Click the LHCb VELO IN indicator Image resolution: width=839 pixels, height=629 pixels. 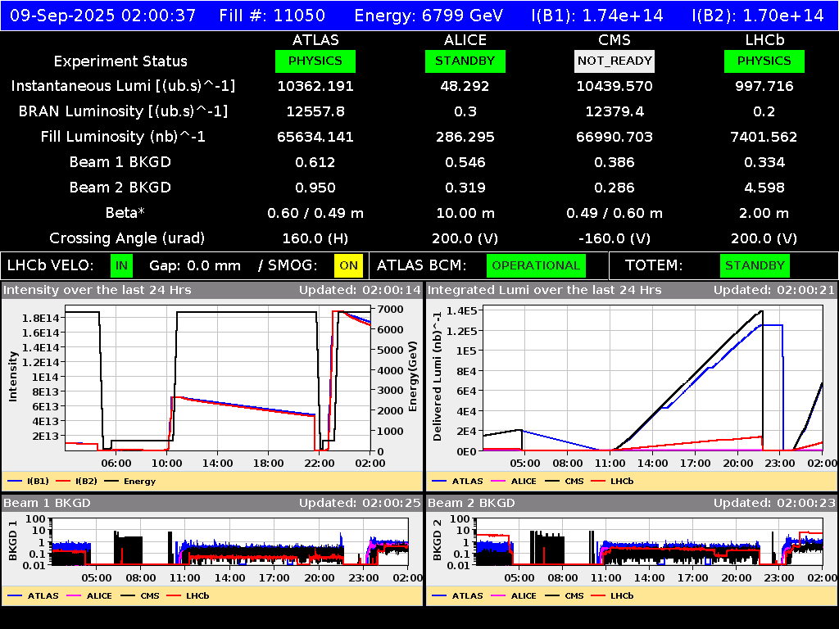pyautogui.click(x=121, y=266)
